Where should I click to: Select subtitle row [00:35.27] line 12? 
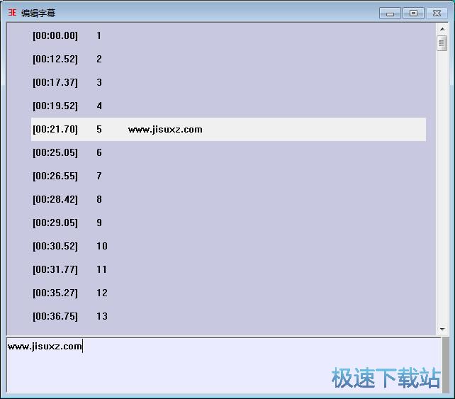point(228,293)
